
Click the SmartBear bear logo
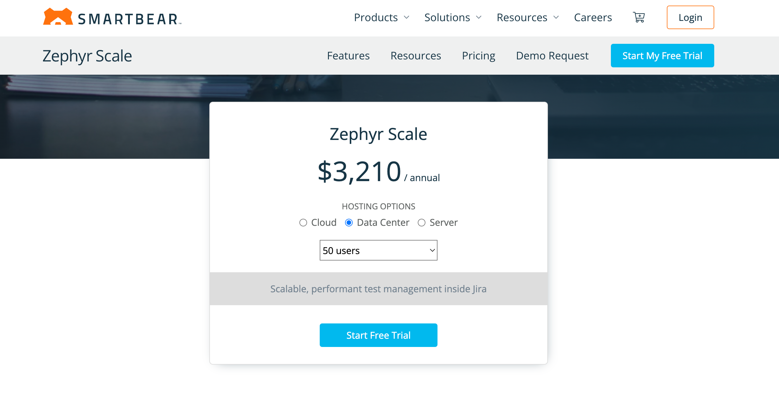[x=58, y=16]
